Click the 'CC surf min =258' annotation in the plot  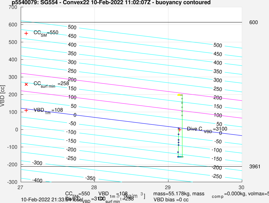(51, 84)
